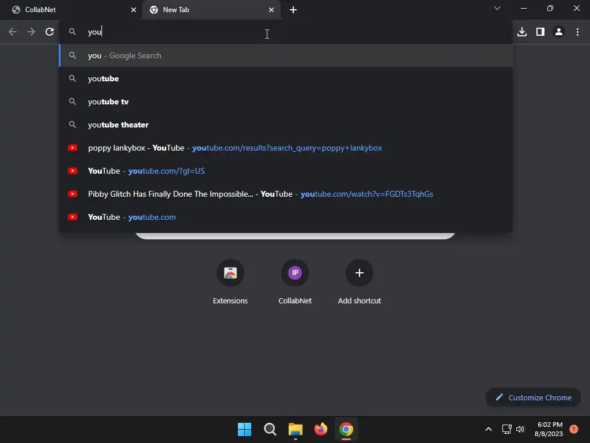Choose 'you - Google Search' suggestion
Screen dimensions: 590x443
point(286,55)
